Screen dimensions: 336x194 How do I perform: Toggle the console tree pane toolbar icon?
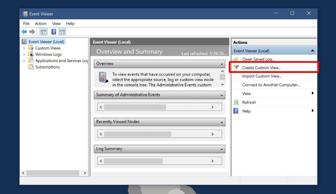point(44,32)
